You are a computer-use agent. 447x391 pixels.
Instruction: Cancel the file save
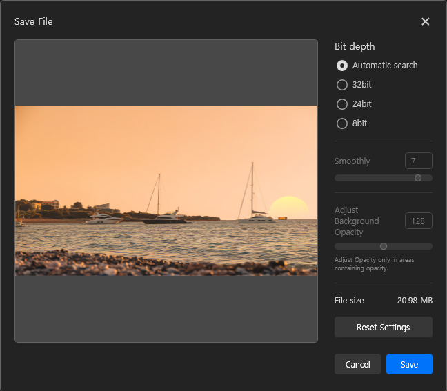pos(357,364)
